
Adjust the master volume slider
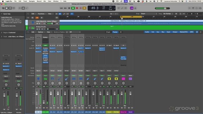tap(162, 8)
